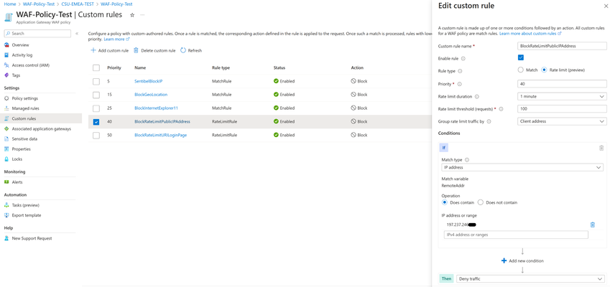This screenshot has width=610, height=287.
Task: Open Access control (IAM) in the sidebar
Action: 30,65
